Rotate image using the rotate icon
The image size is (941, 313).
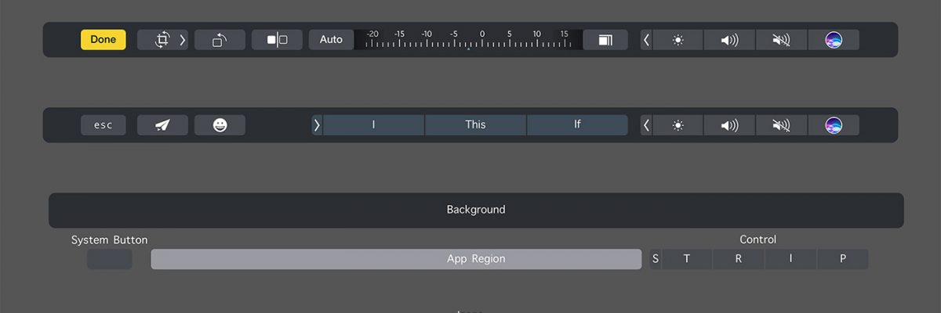point(220,40)
